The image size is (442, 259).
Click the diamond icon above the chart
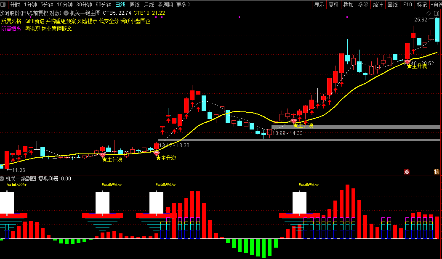tap(429, 13)
